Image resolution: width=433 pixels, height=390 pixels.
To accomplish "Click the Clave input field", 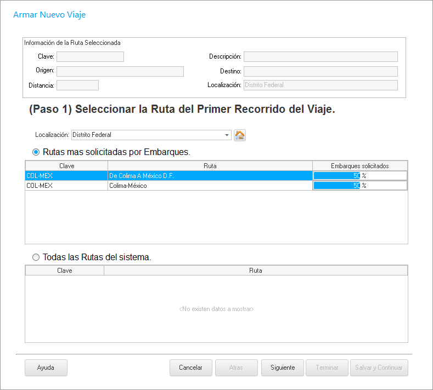I will coord(90,56).
